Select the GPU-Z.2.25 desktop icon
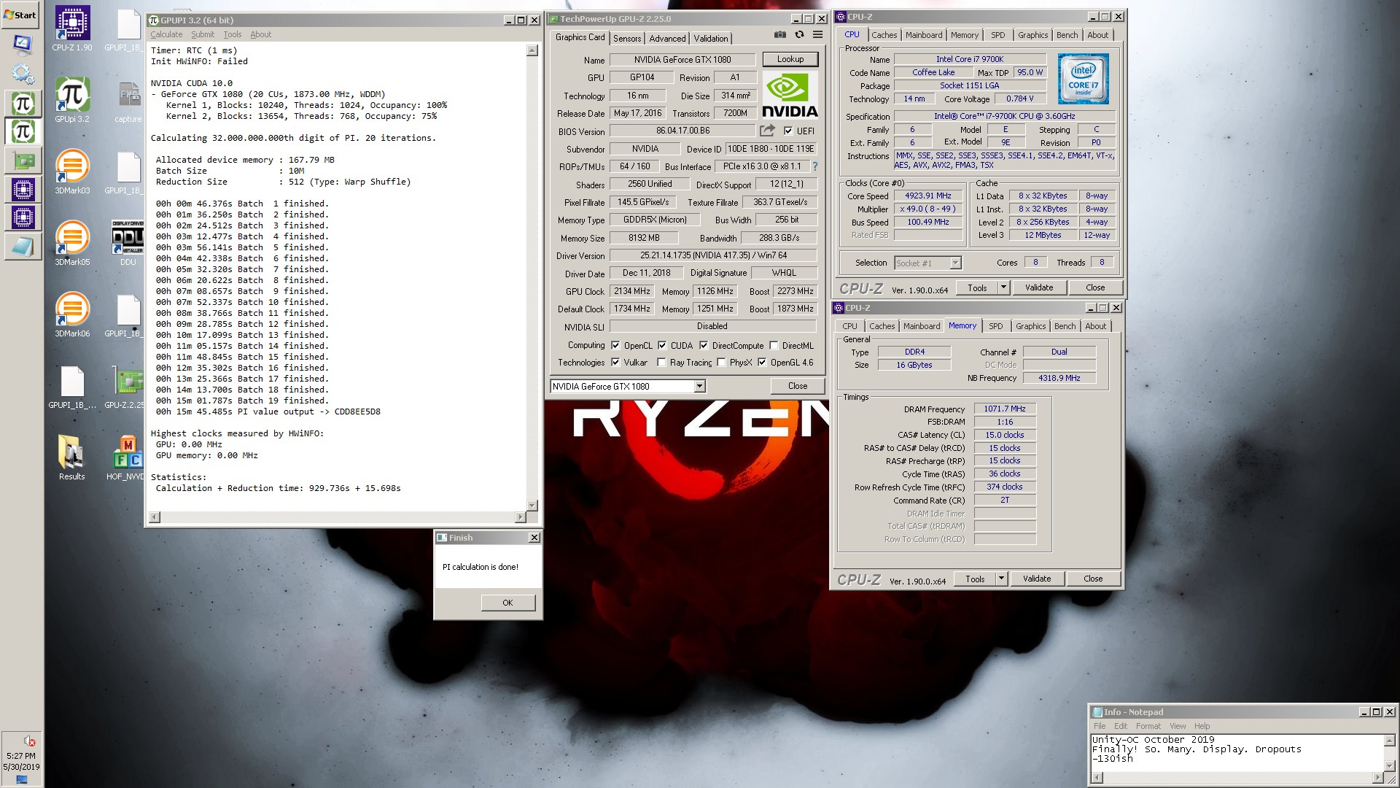Screen dimensions: 1400x788 (125, 386)
